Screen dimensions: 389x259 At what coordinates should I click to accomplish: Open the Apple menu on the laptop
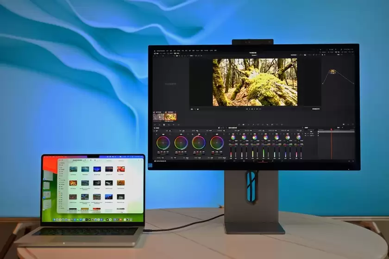pos(45,157)
